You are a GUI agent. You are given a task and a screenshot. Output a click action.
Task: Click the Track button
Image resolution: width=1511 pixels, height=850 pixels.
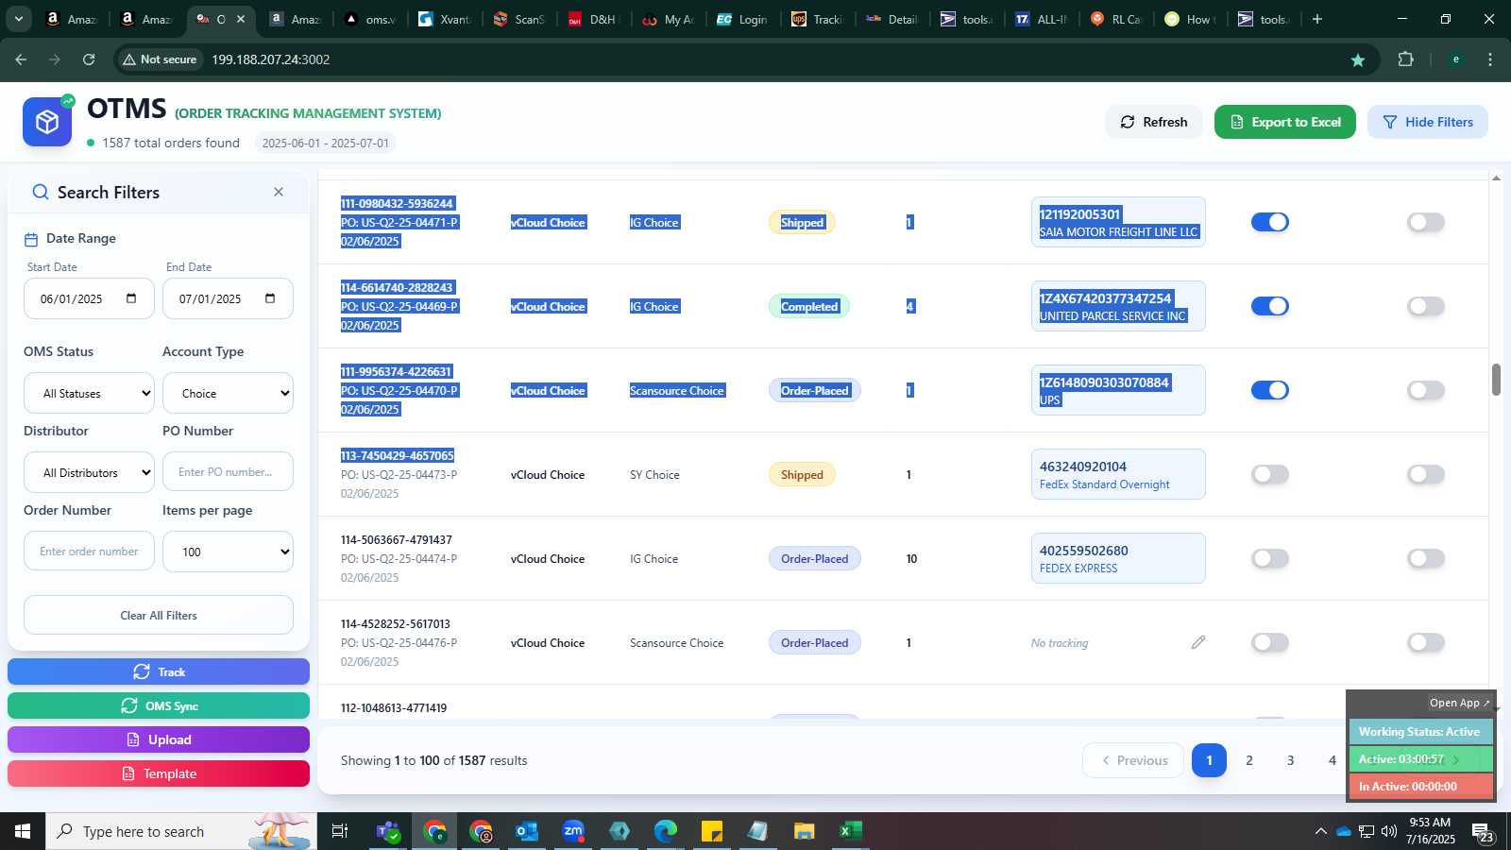pos(159,671)
